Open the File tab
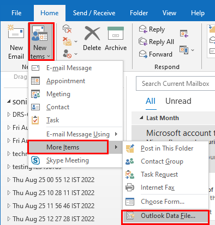 point(16,13)
